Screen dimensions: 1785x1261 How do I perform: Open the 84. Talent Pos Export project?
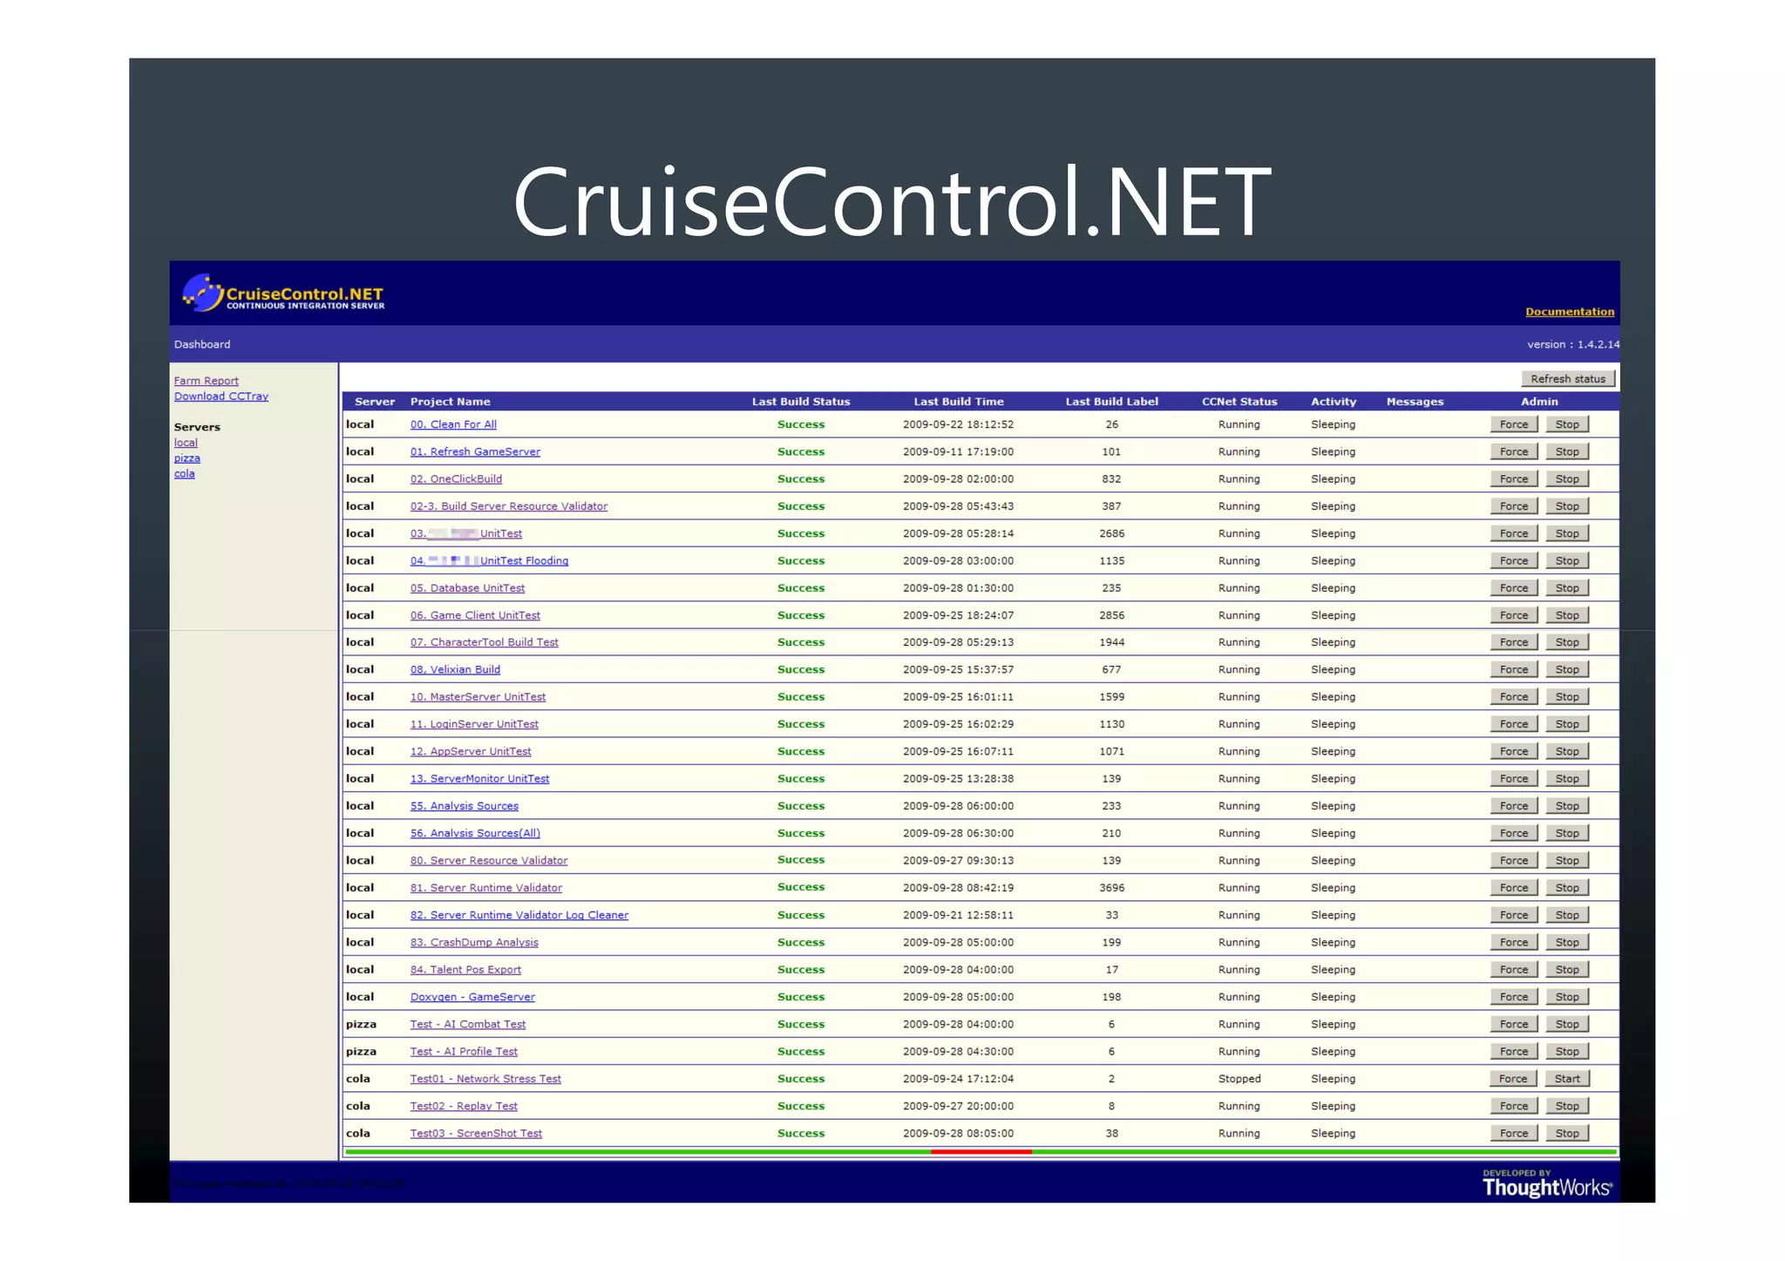click(465, 970)
